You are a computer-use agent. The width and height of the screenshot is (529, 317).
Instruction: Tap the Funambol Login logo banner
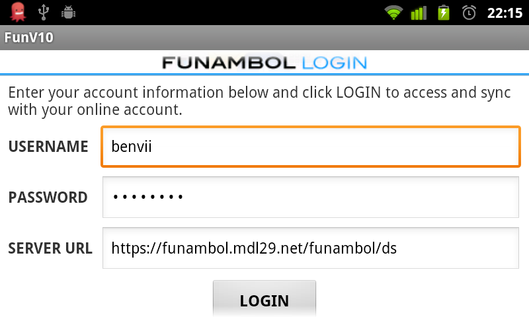coord(264,63)
